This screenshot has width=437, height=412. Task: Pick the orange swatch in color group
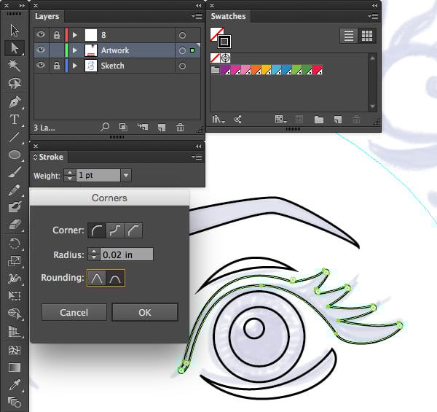[x=256, y=70]
